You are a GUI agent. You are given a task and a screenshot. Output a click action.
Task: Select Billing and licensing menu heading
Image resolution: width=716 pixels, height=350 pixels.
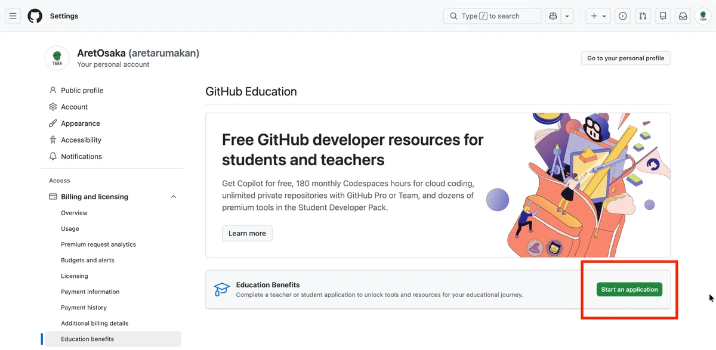(x=94, y=197)
